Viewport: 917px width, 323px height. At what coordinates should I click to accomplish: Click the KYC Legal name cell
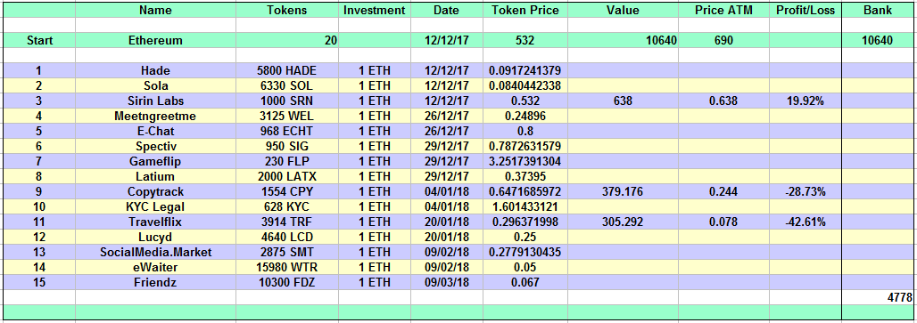[155, 206]
